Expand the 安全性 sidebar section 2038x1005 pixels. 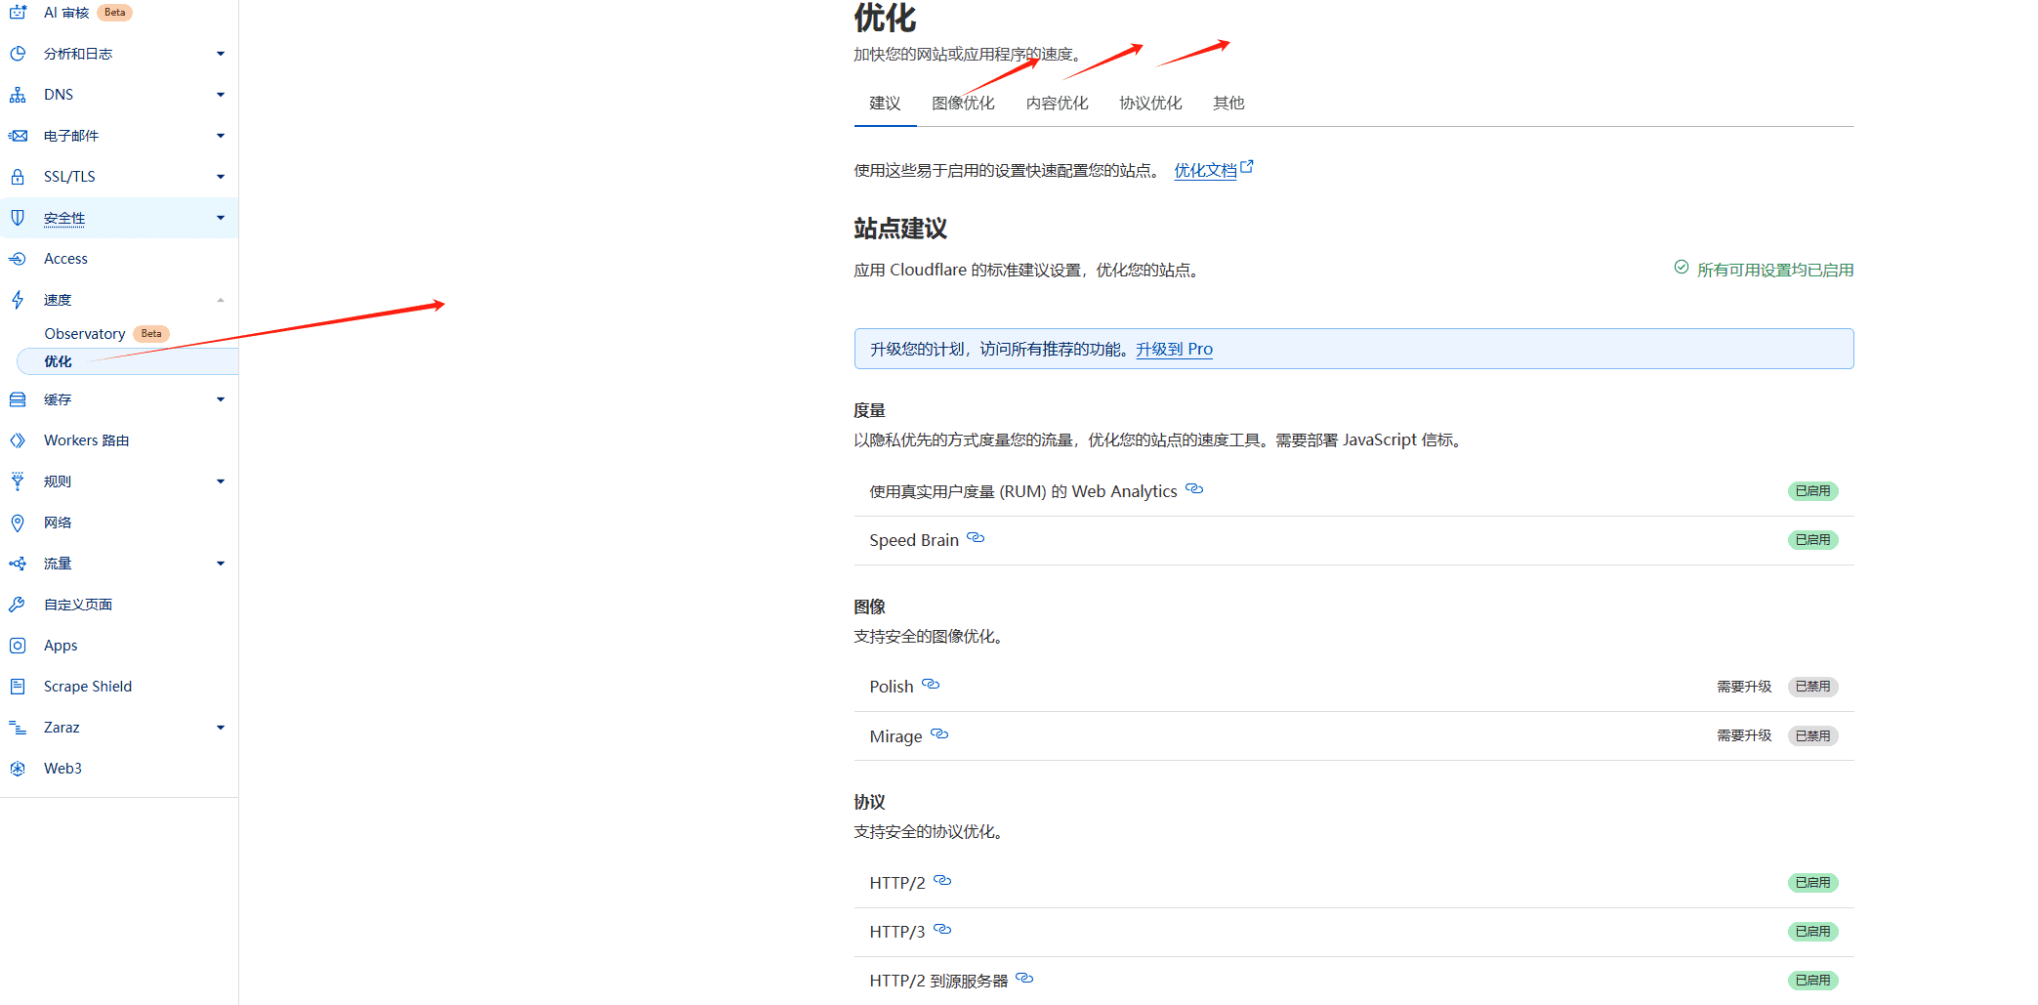point(221,218)
